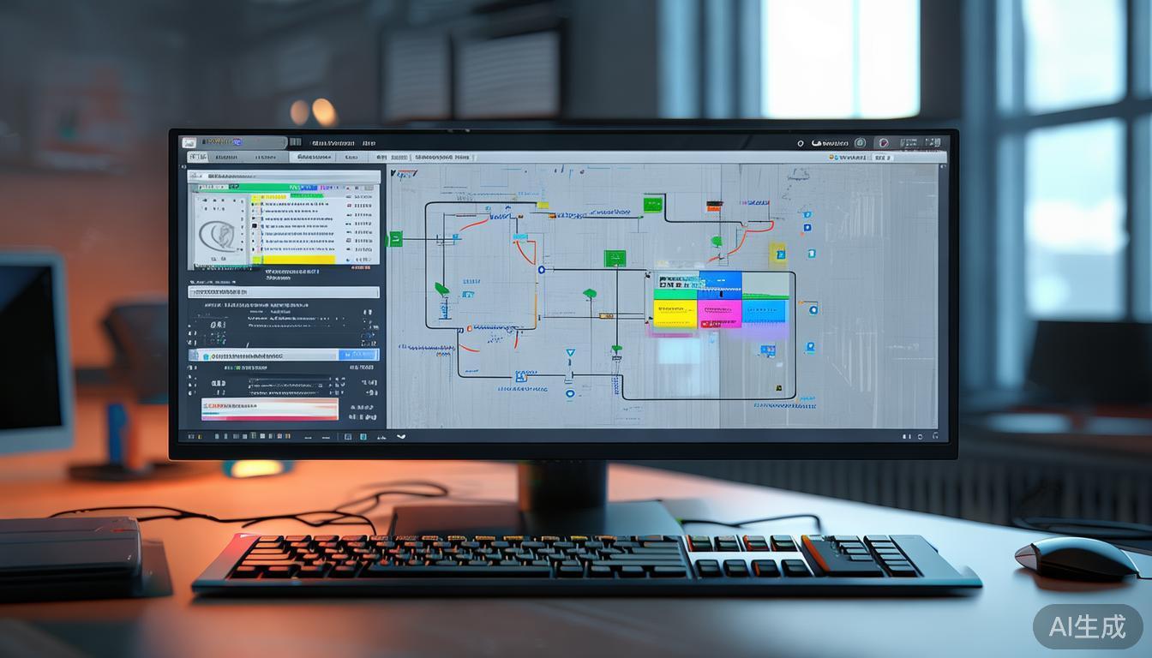Click the blue downward triangle marker in the diagram
The width and height of the screenshot is (1152, 658).
click(x=570, y=353)
